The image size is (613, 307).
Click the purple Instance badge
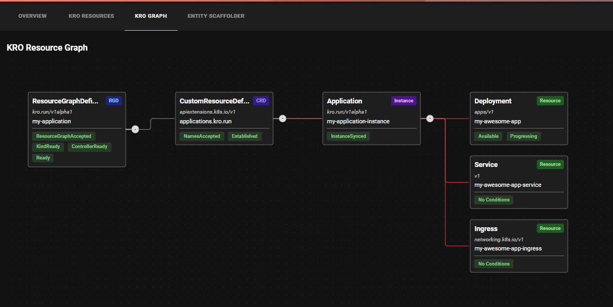pos(404,101)
